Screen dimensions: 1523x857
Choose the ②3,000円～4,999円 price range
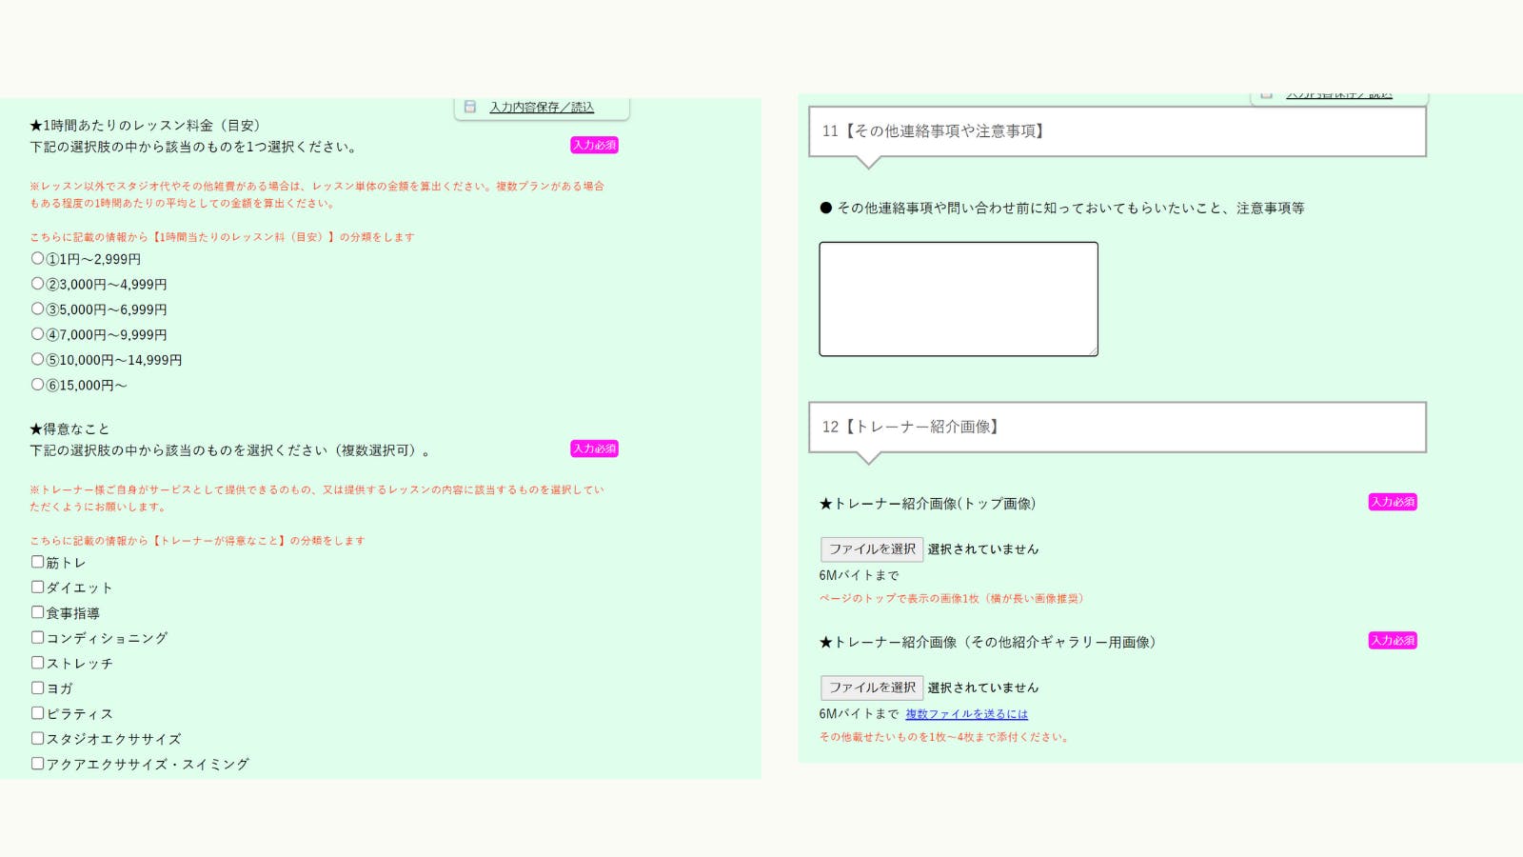[x=38, y=284]
